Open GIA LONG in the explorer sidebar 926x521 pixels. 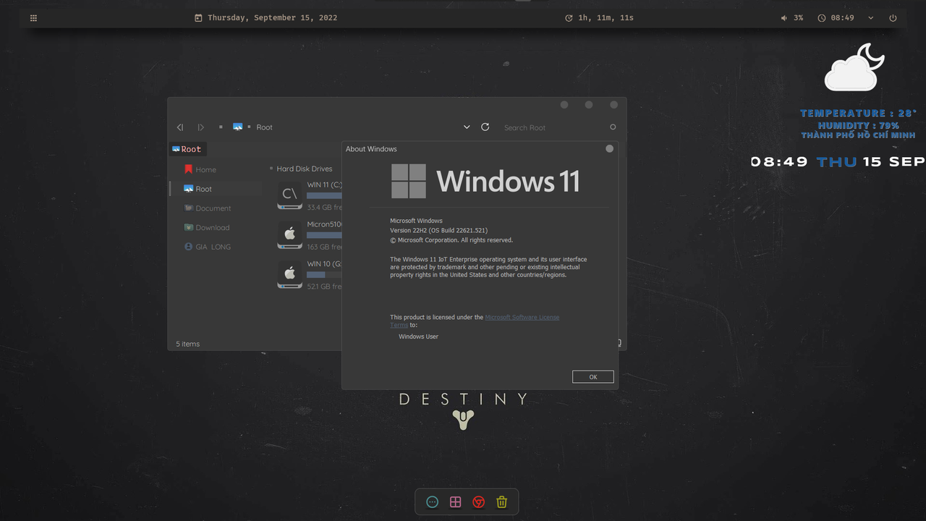[x=208, y=247]
